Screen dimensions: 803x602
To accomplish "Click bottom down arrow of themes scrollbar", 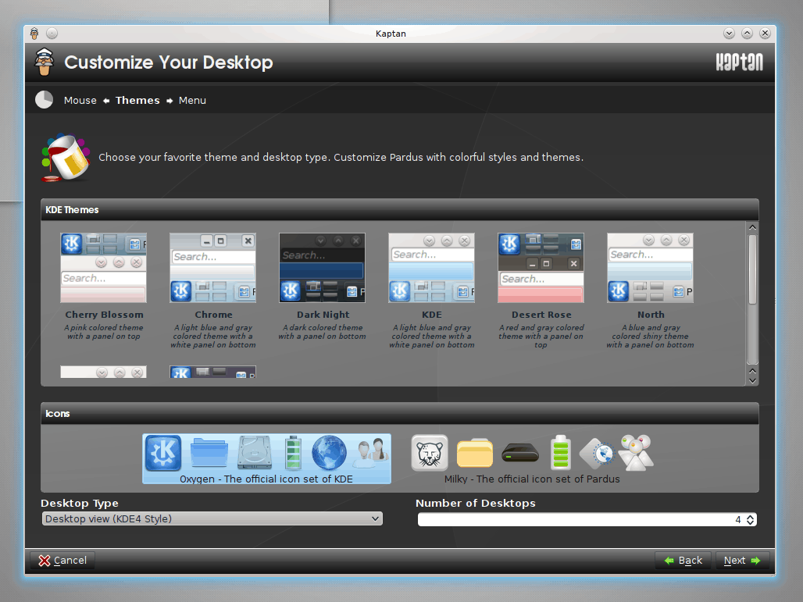I will [x=752, y=380].
